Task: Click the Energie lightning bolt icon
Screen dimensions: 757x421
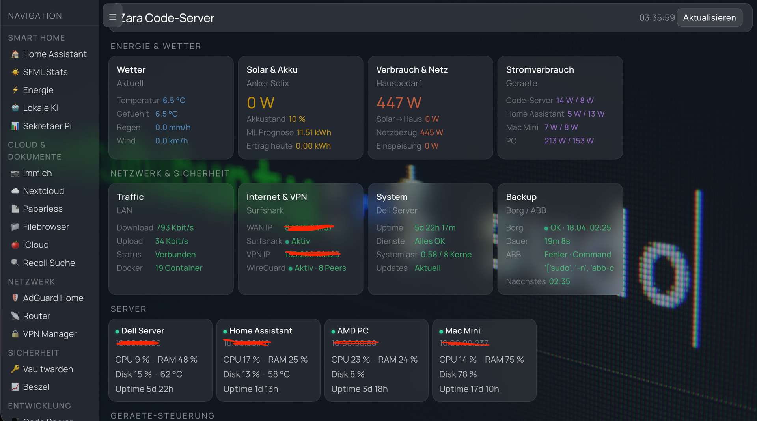Action: tap(15, 90)
